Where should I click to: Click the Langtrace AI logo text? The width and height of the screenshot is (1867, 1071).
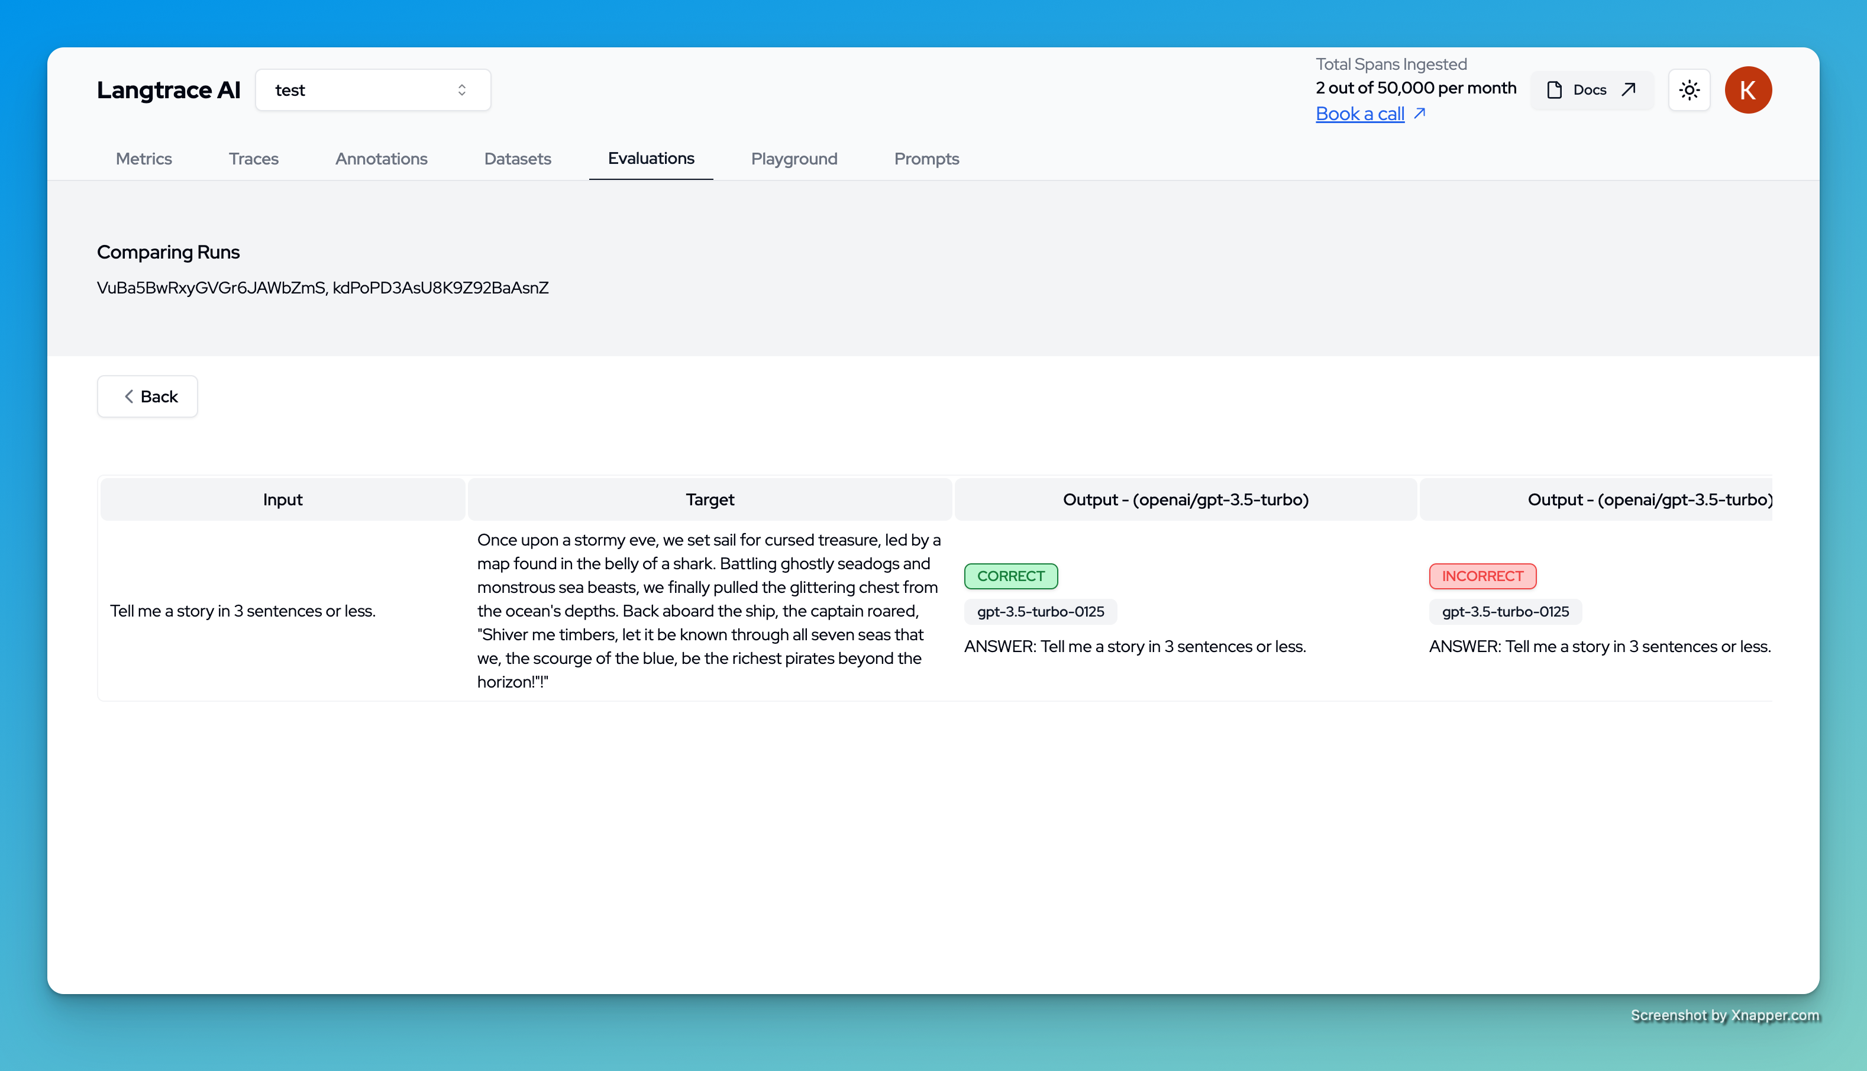coord(169,90)
